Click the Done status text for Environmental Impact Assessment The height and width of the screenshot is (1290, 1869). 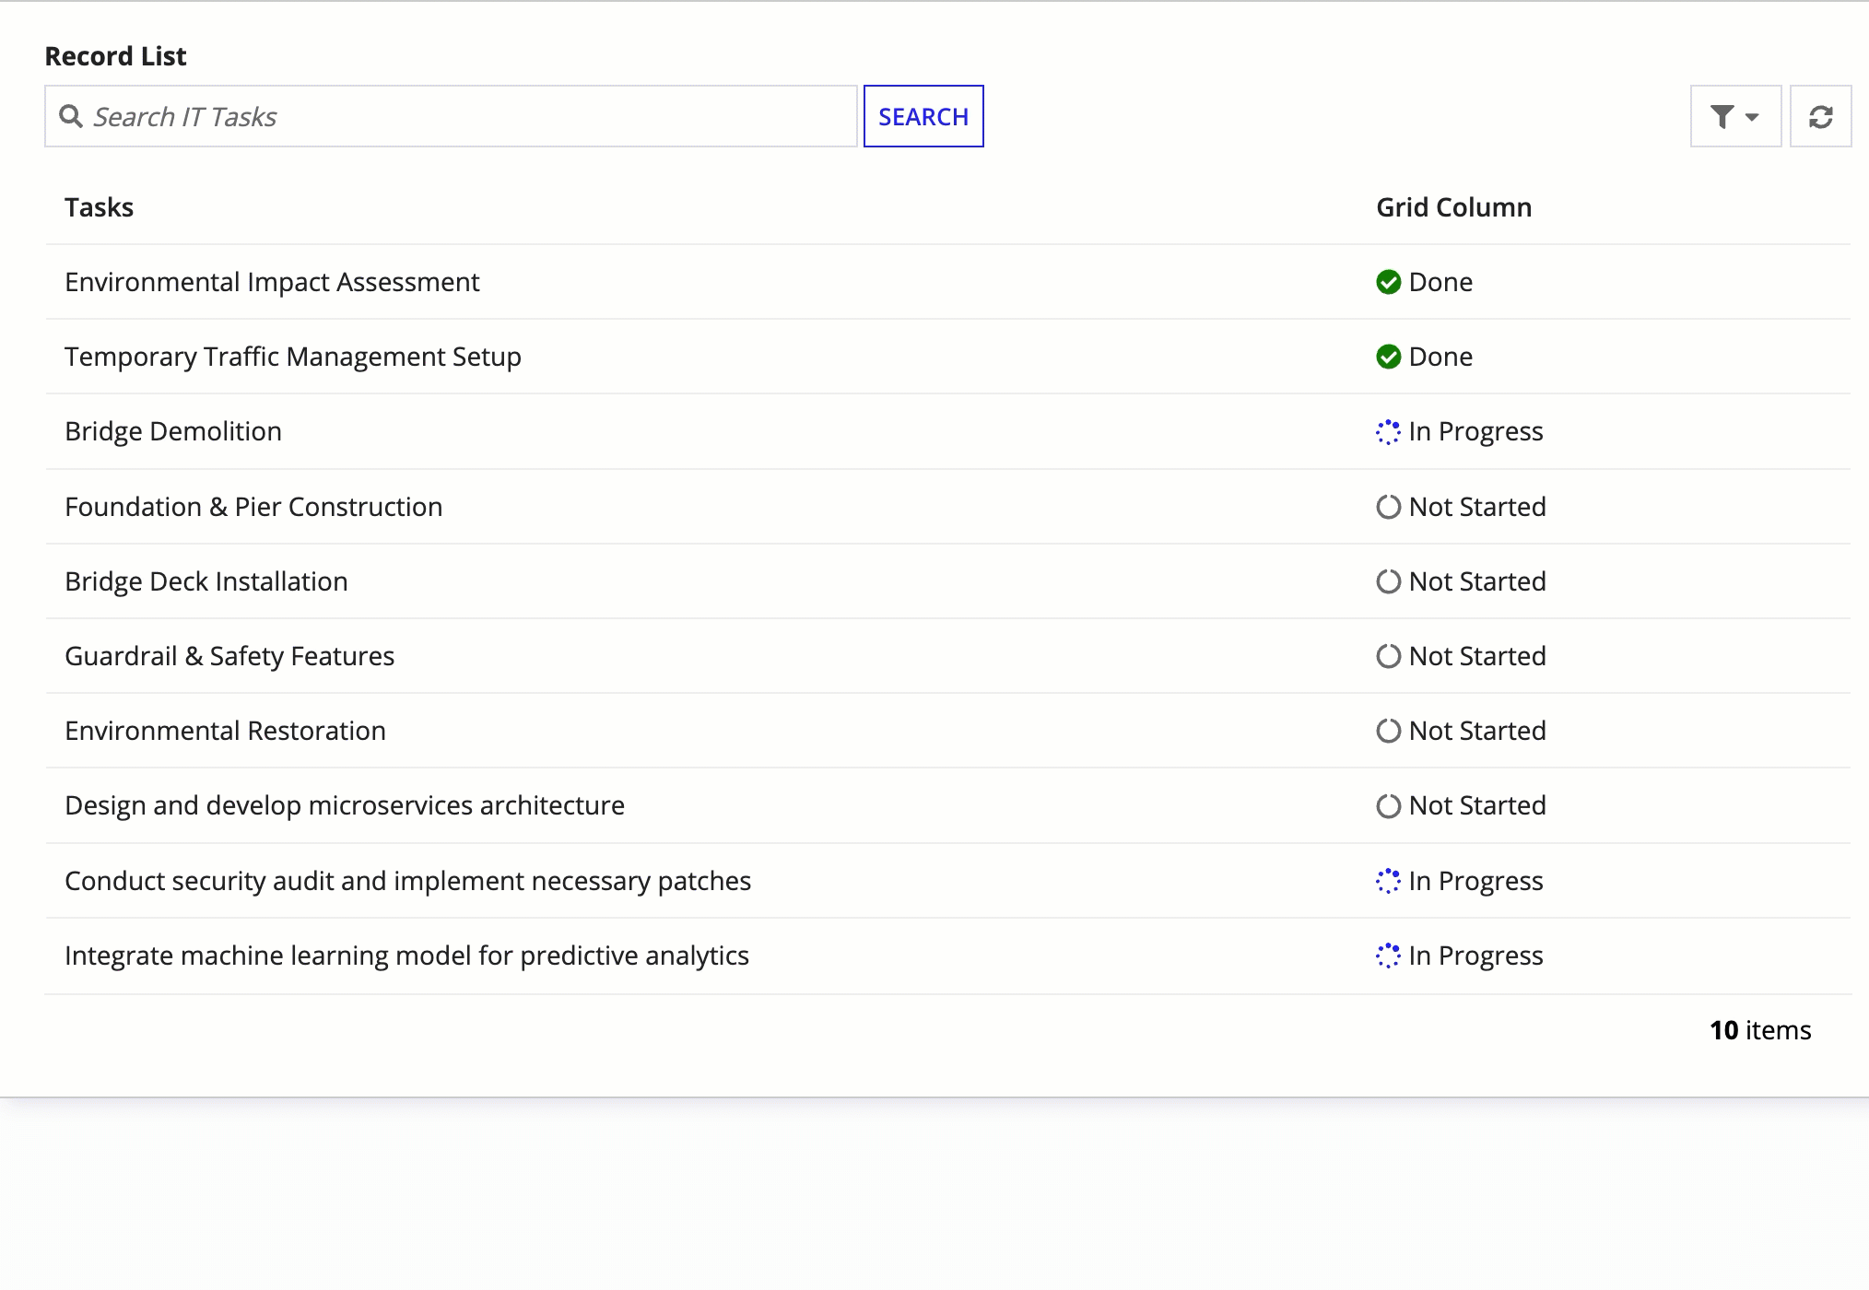coord(1440,282)
